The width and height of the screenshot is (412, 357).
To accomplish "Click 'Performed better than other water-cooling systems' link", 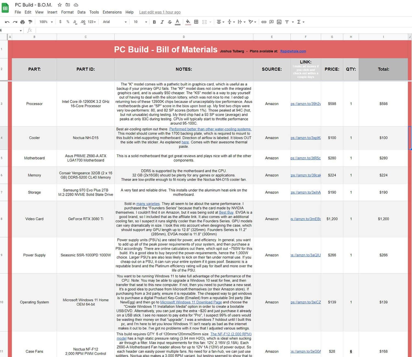I will click(210, 129).
